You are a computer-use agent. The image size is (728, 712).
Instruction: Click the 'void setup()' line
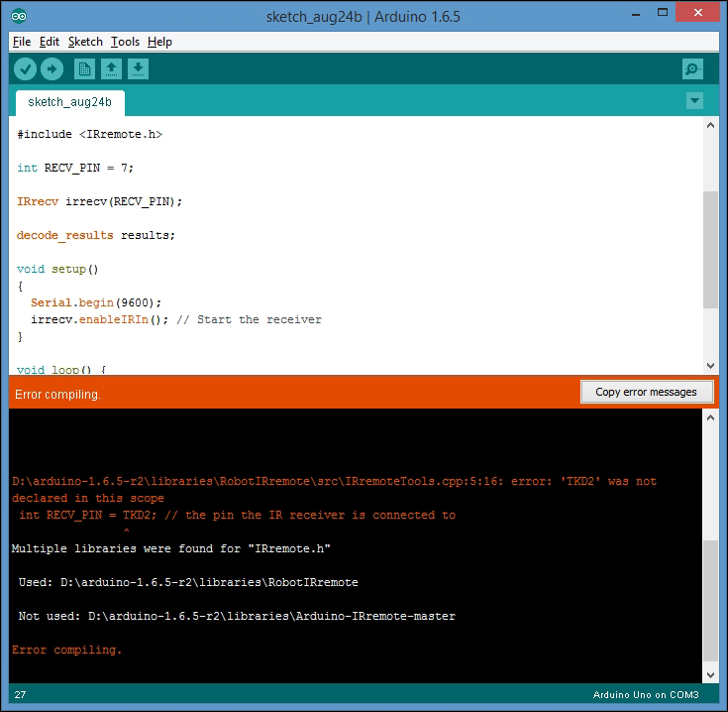[x=57, y=269]
